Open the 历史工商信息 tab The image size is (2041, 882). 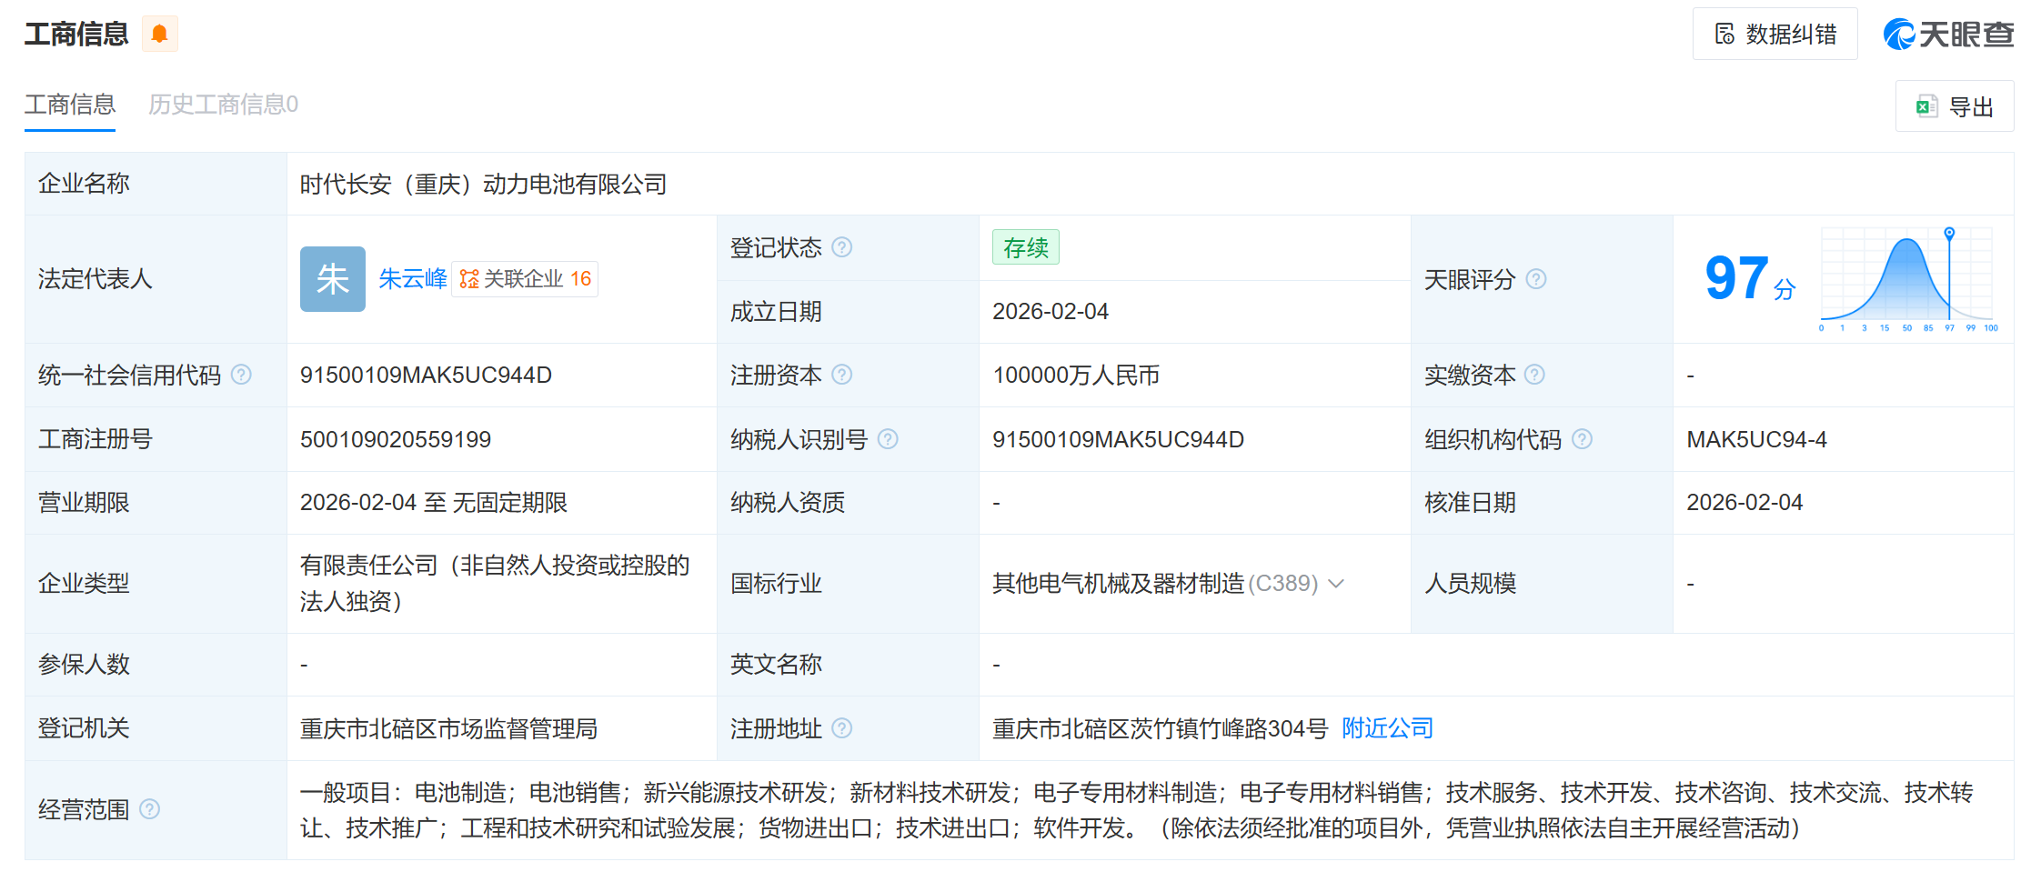(x=223, y=105)
